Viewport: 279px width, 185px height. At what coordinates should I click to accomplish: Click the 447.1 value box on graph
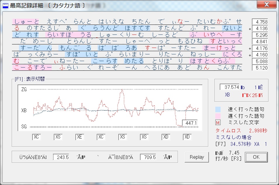(190, 123)
